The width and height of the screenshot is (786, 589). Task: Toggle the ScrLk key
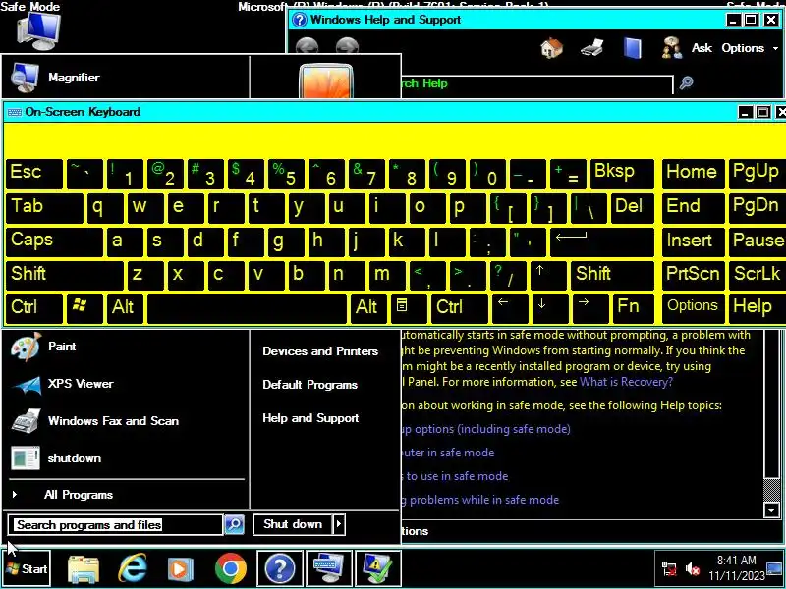click(x=758, y=275)
